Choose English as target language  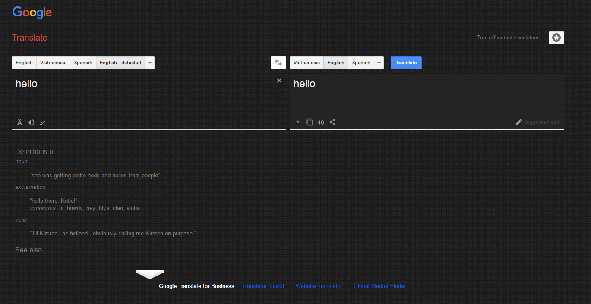pyautogui.click(x=336, y=63)
